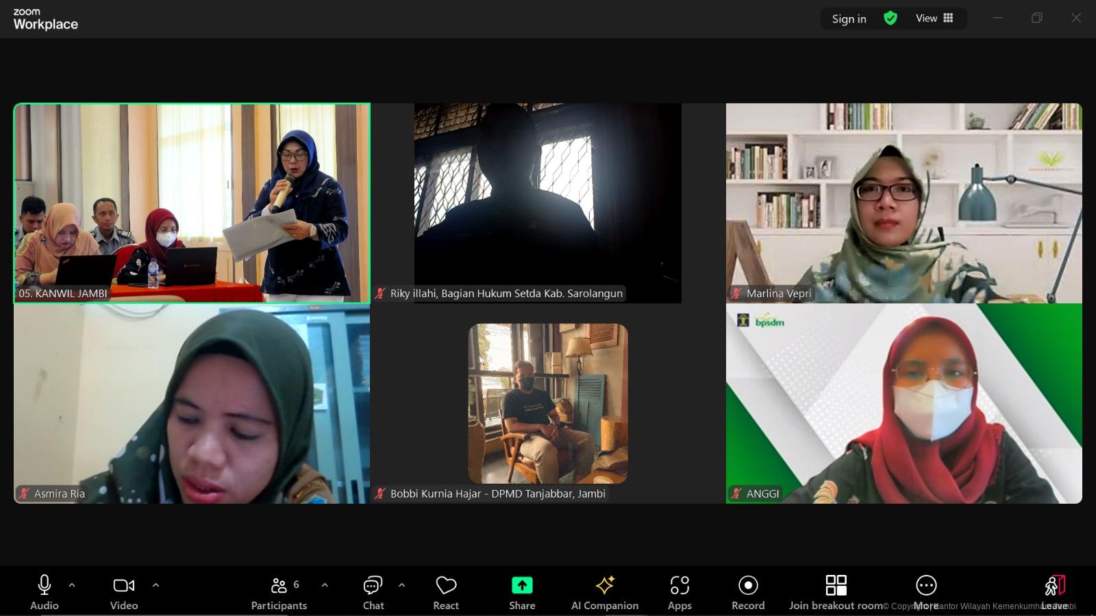Toggle camera with the Video button
1096x616 pixels.
(124, 592)
